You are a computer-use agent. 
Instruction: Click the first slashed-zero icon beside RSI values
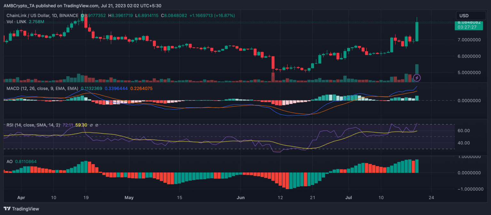(92, 125)
